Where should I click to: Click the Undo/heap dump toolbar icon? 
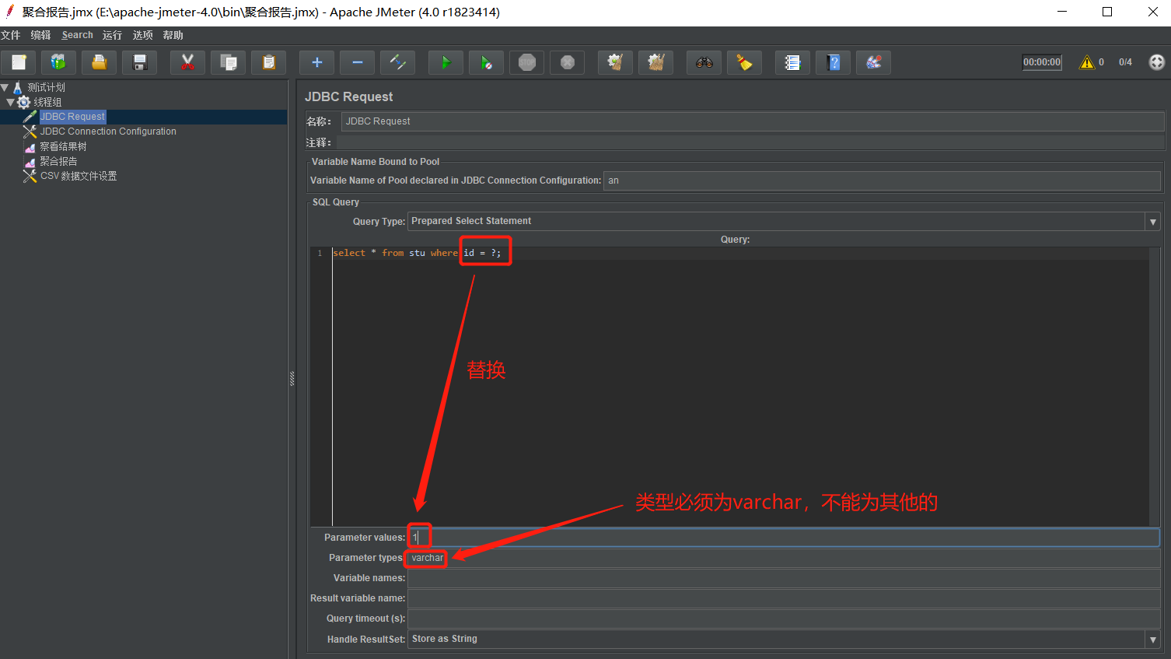tap(874, 62)
